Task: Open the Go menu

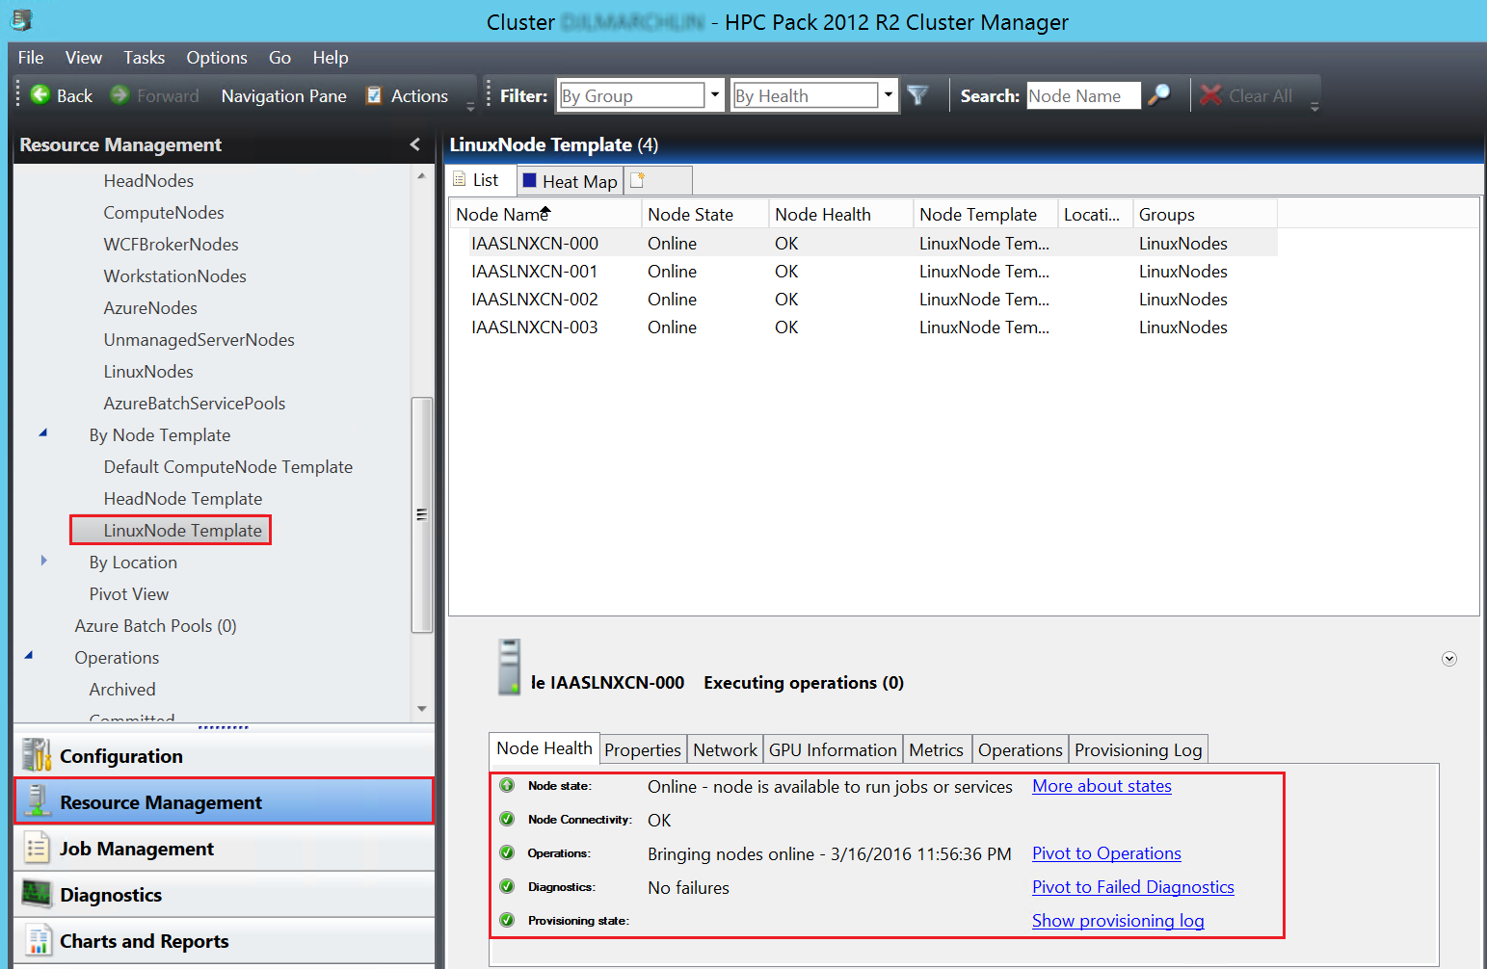Action: [x=279, y=58]
